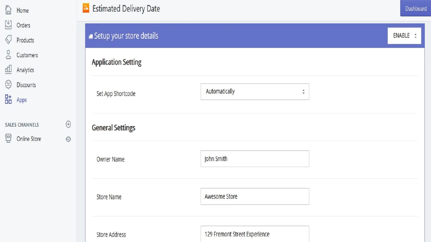Click the Home house icon
This screenshot has width=431, height=242.
coord(8,10)
